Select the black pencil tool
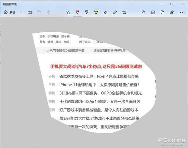Viewport: 188px width, 148px height. (87, 12)
